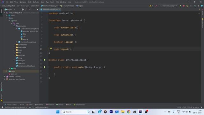Open the Dependencies tool window
The width and height of the screenshot is (204, 115).
click(x=79, y=105)
